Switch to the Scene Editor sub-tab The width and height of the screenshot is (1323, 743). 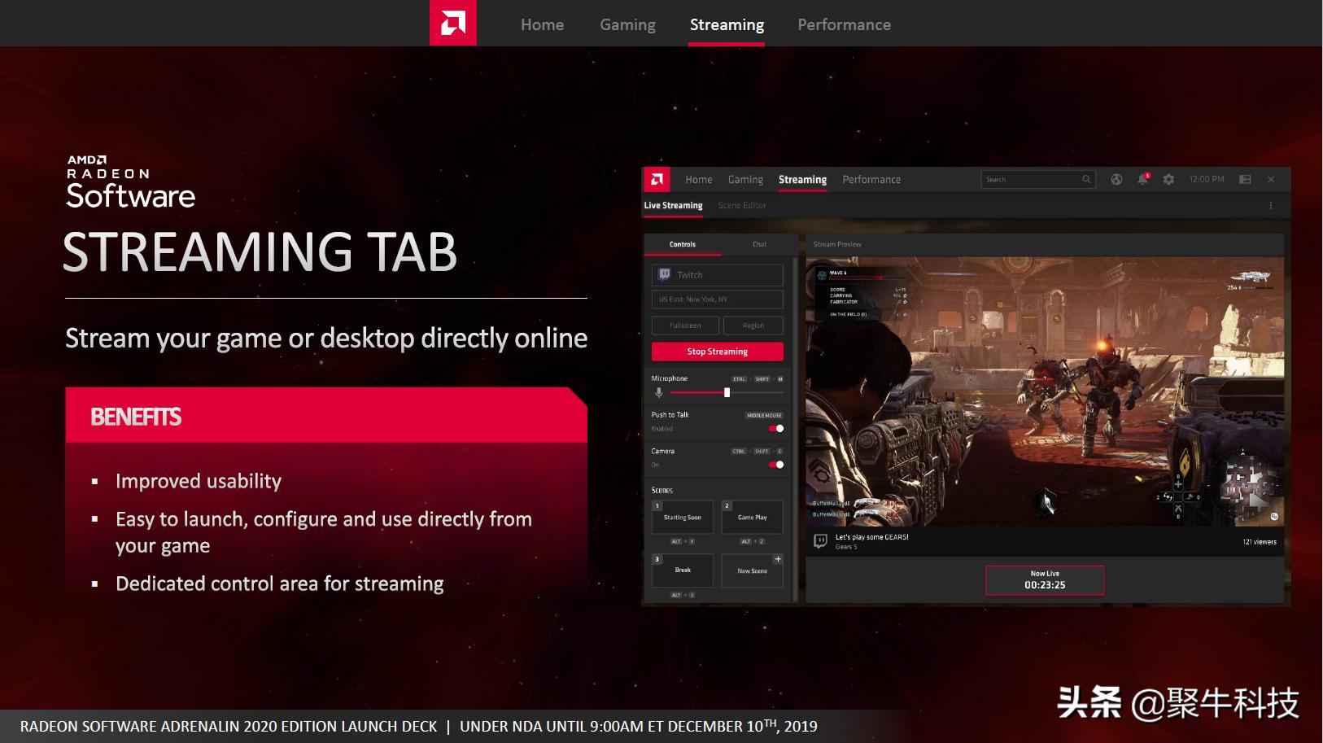742,205
